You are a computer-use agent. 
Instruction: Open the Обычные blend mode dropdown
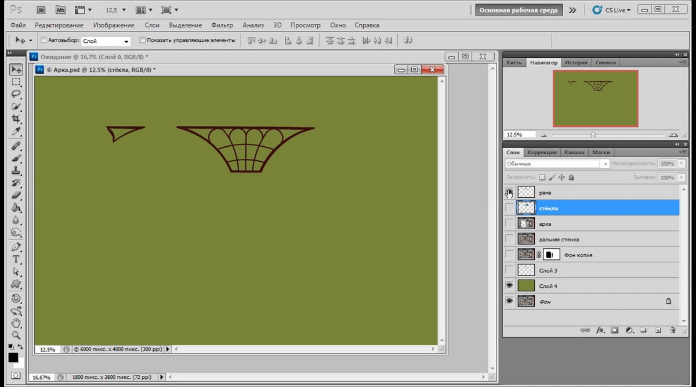(557, 164)
